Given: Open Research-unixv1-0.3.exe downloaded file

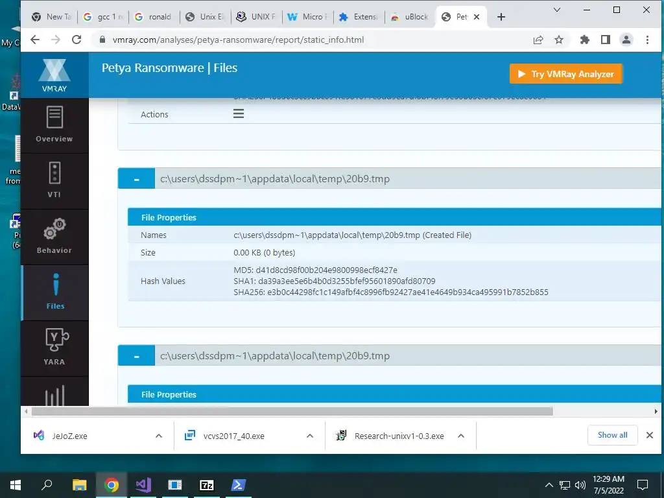Looking at the screenshot, I should point(399,436).
